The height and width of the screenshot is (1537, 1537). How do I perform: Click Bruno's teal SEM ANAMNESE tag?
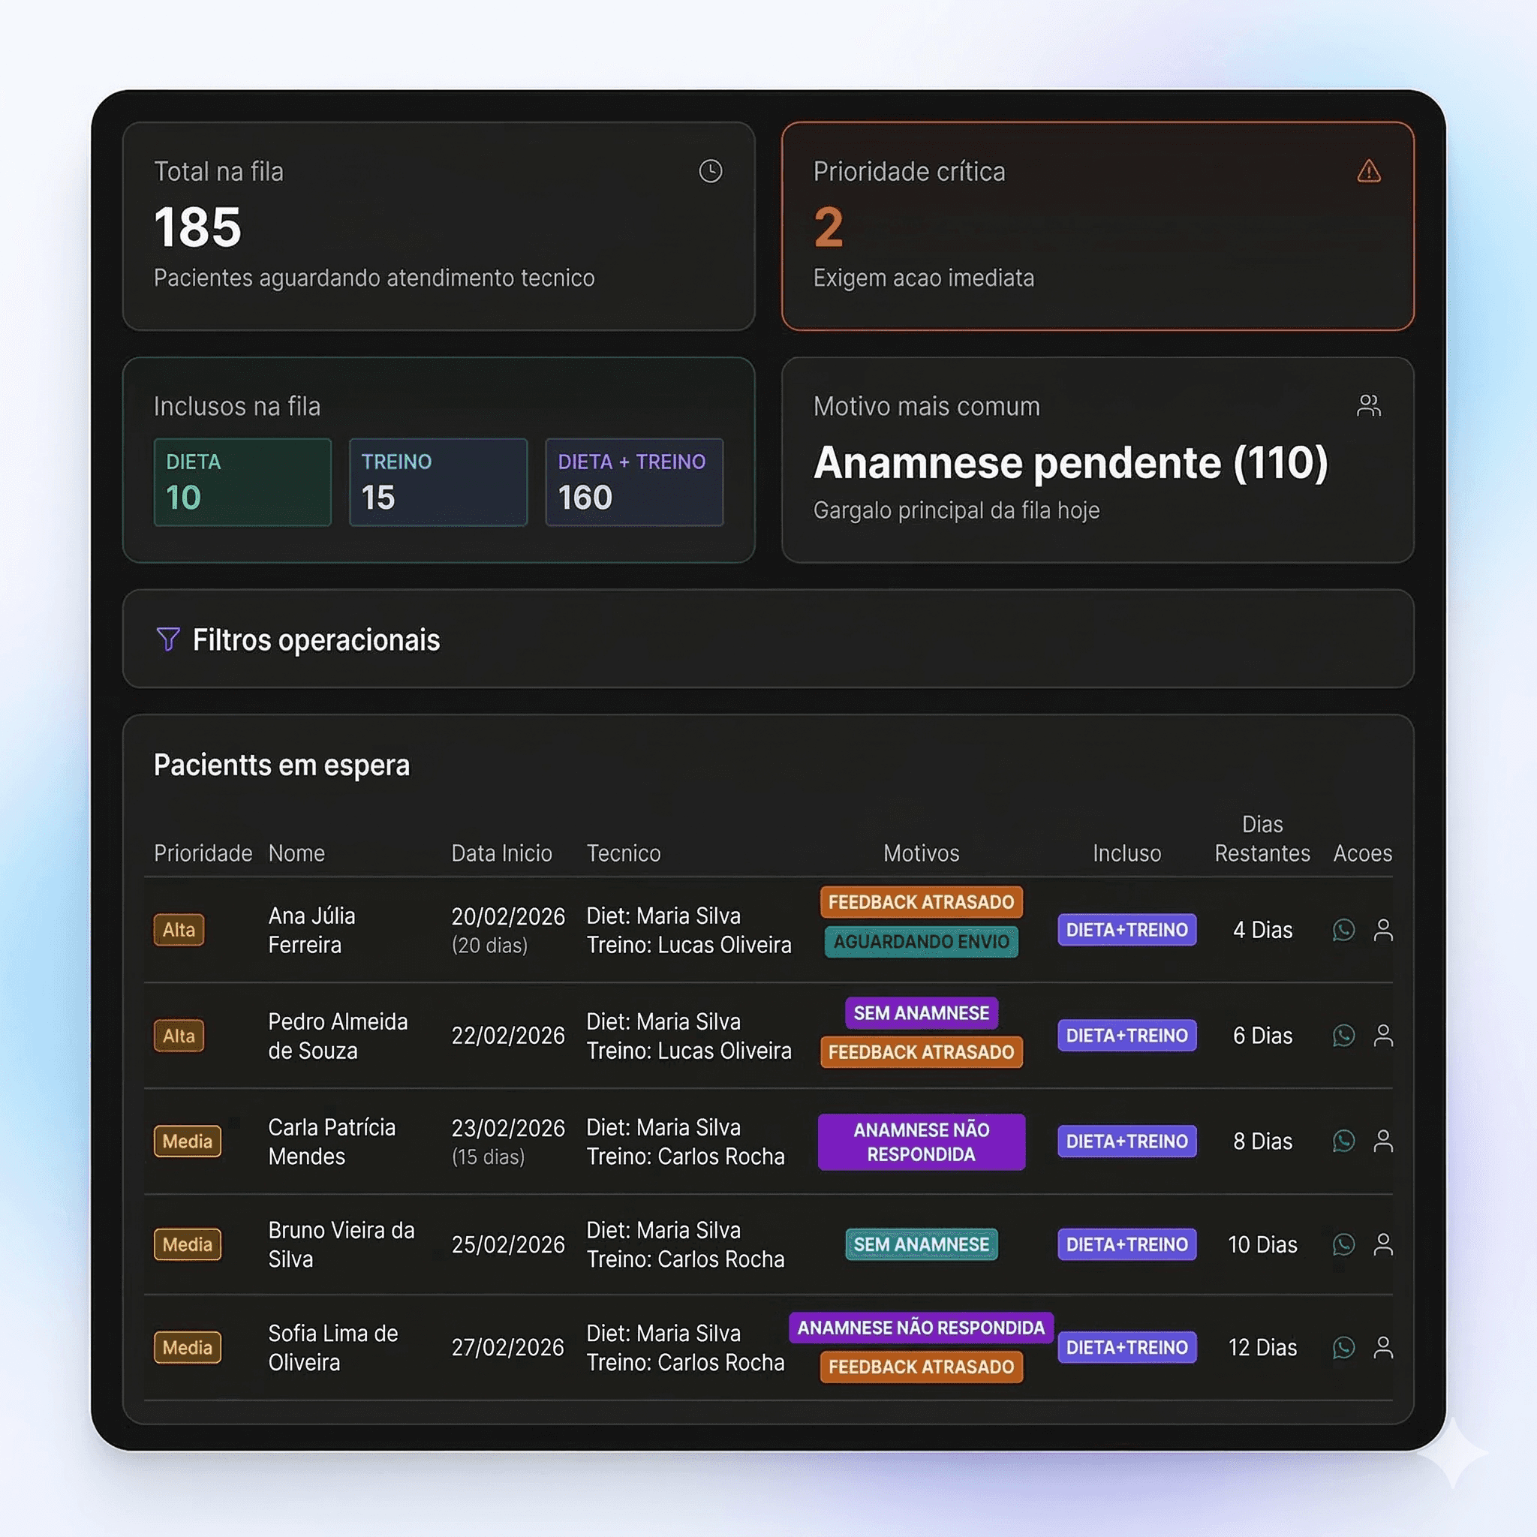click(x=920, y=1244)
